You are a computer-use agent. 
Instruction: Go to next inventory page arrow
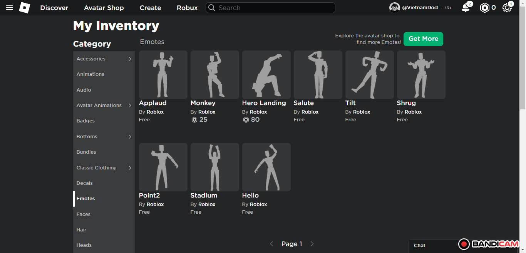(312, 244)
